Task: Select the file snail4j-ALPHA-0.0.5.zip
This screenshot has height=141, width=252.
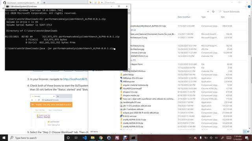Action: 133,127
